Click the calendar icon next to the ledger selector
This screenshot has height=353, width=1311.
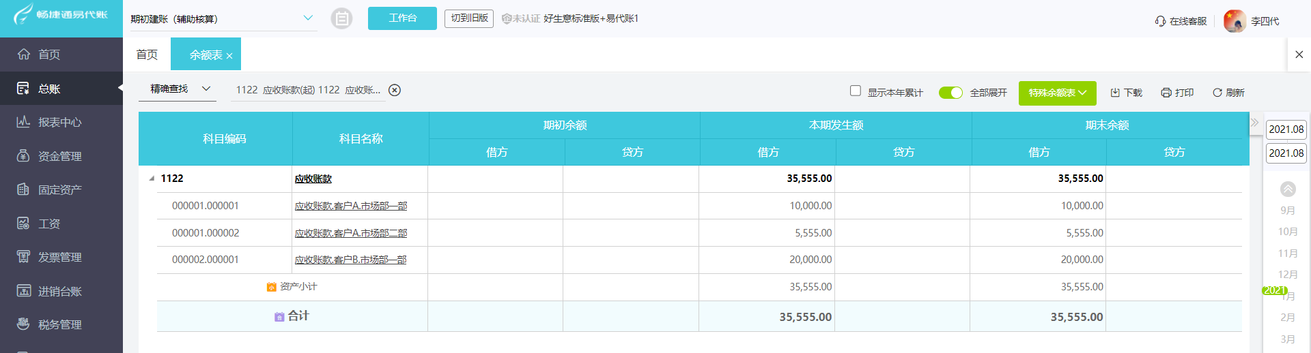[x=341, y=18]
